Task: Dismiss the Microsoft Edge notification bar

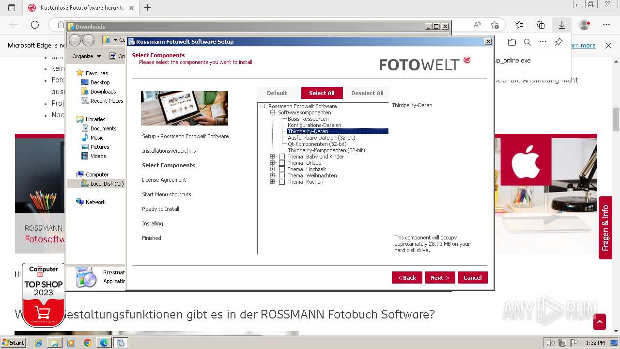Action: point(608,46)
